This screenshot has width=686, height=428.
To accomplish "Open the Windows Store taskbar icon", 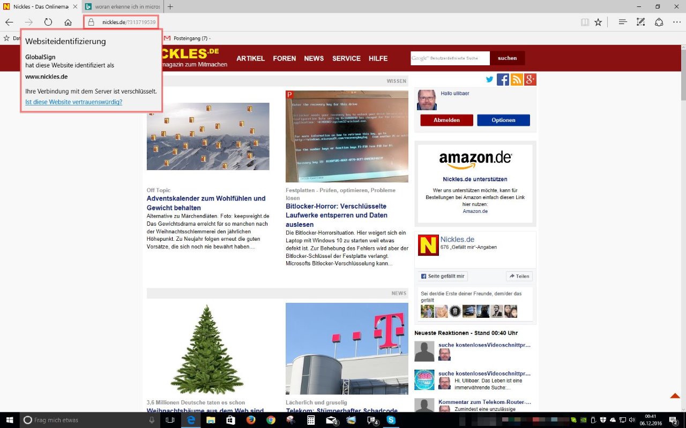I will (x=230, y=420).
